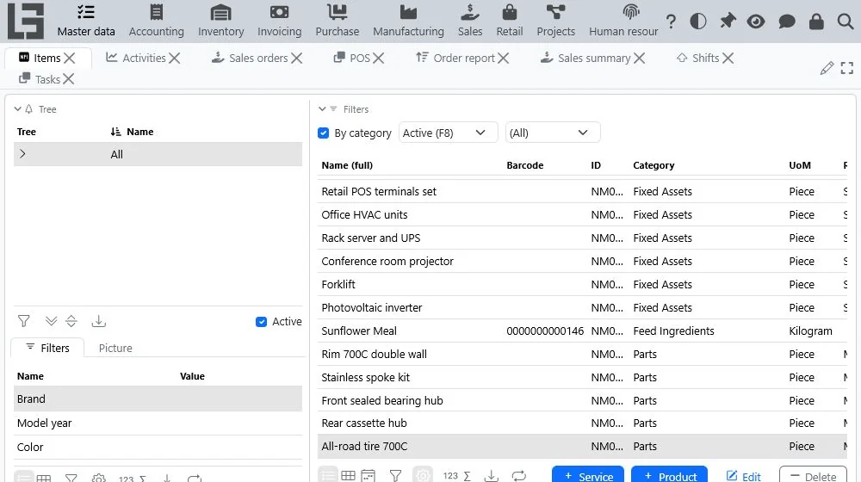The image size is (861, 482).
Task: Expand the All tree node
Action: click(22, 154)
